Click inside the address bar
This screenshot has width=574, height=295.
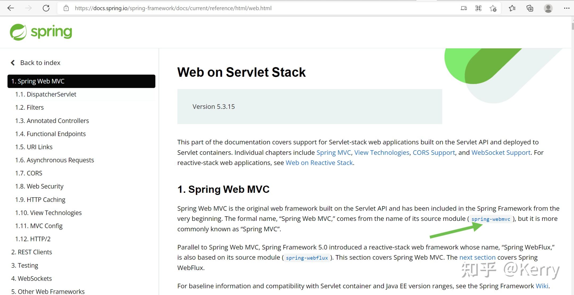(173, 8)
